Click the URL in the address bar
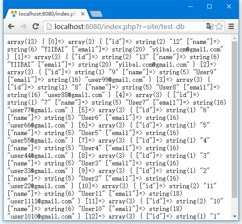Image resolution: width=242 pixels, height=224 pixels. pyautogui.click(x=120, y=27)
